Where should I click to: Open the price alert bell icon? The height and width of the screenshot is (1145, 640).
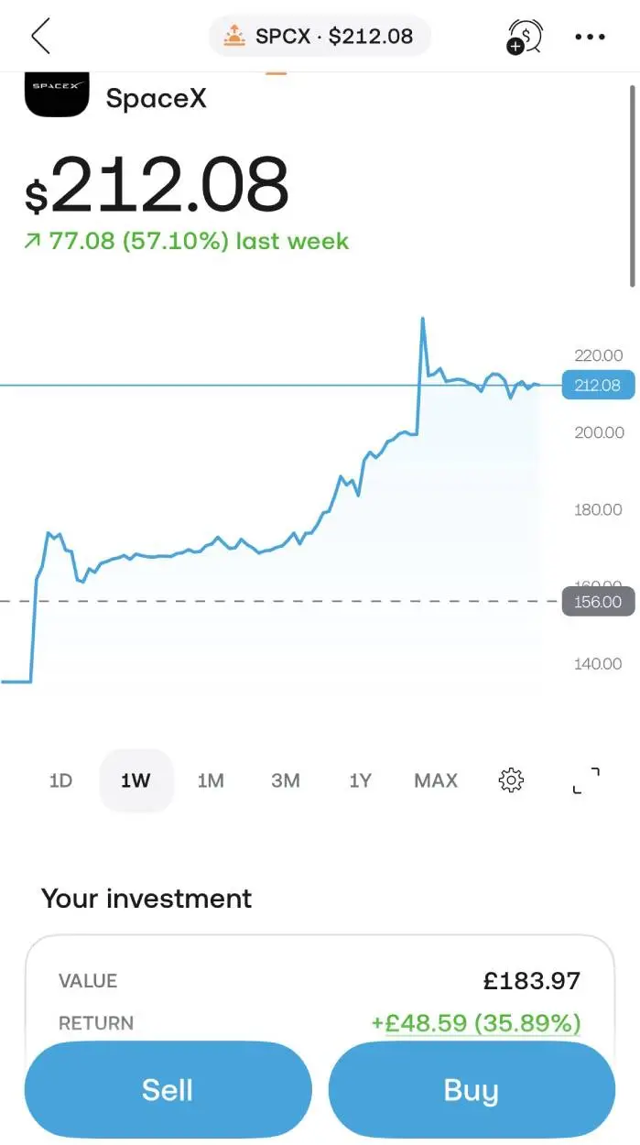pos(525,37)
